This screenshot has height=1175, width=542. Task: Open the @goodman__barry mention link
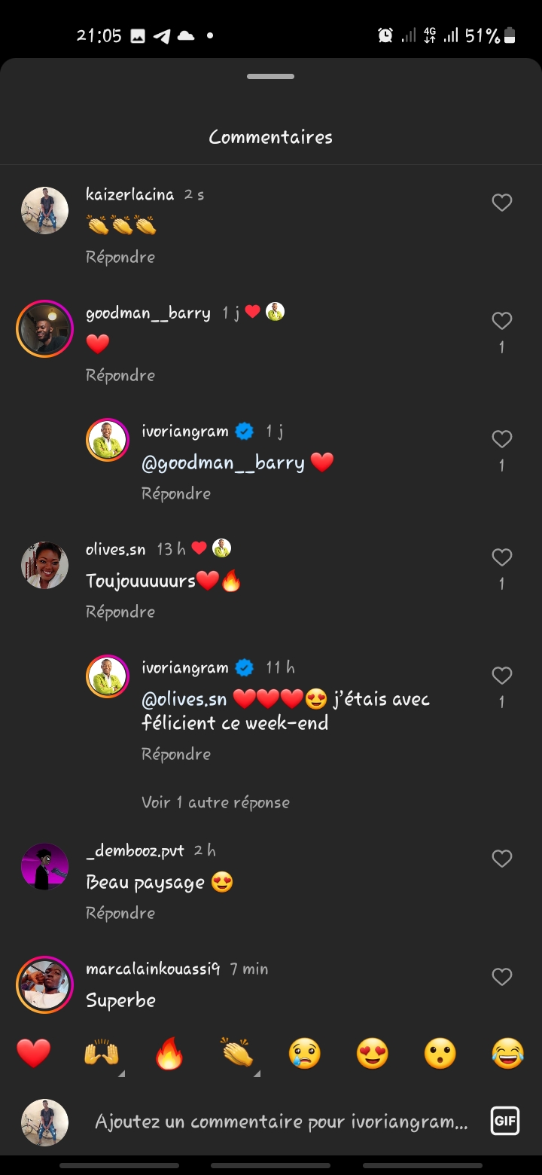tap(223, 462)
